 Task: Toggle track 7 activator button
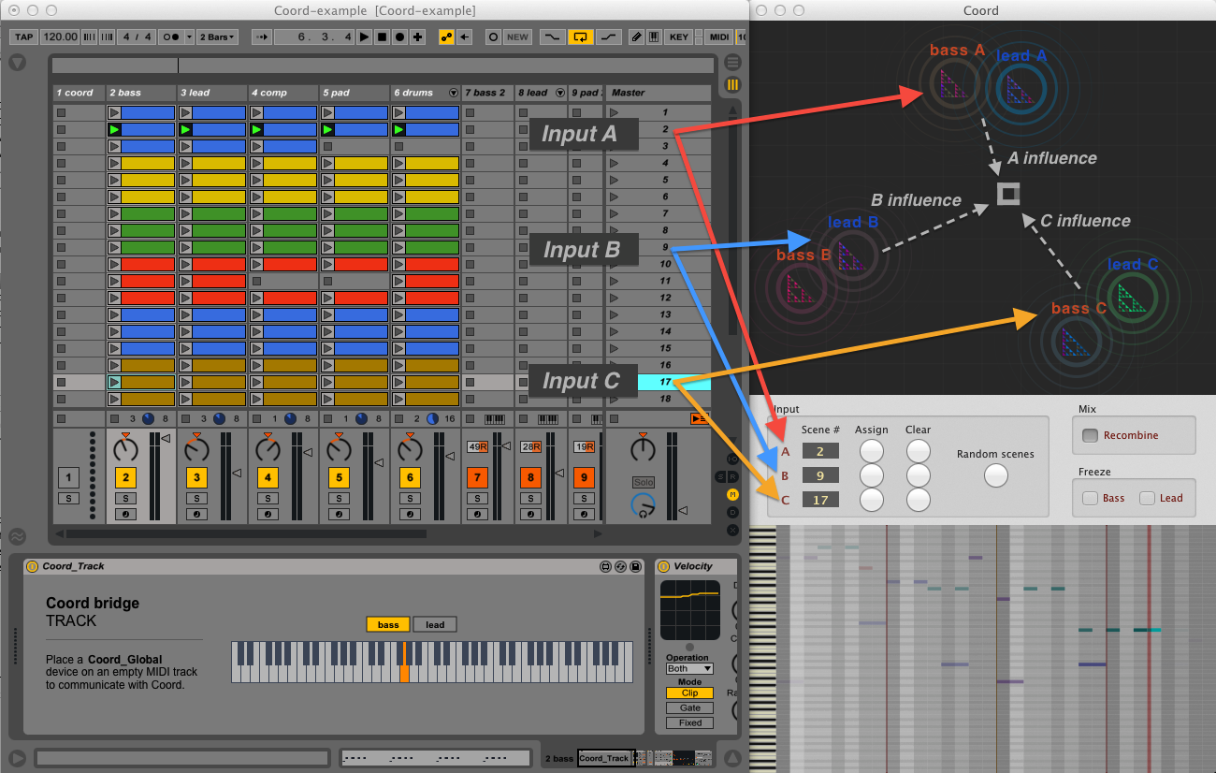coord(476,477)
